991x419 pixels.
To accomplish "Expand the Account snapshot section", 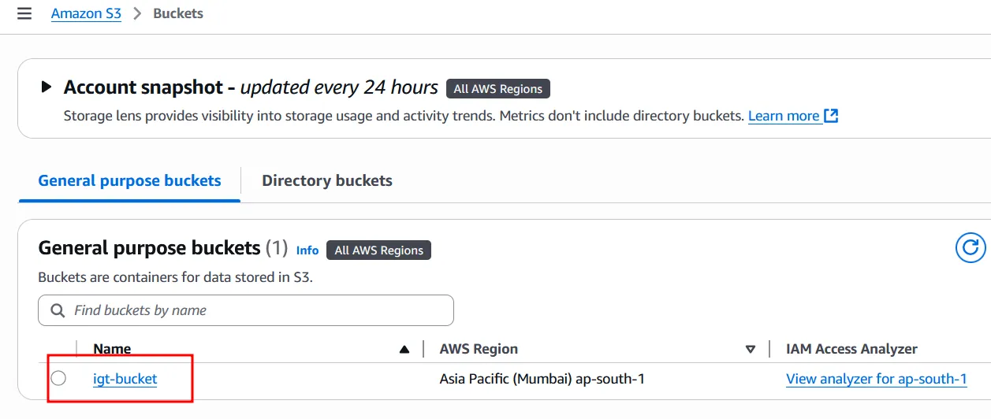I will pyautogui.click(x=47, y=87).
